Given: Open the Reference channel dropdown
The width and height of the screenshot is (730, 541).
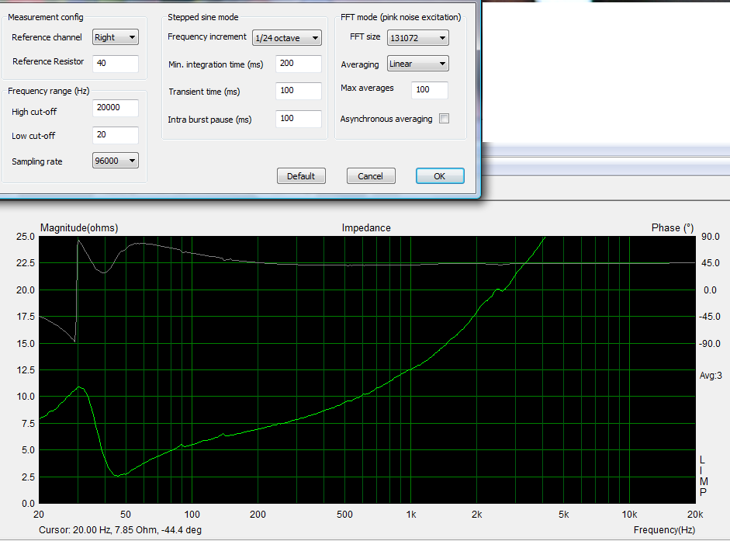Looking at the screenshot, I should (x=116, y=37).
